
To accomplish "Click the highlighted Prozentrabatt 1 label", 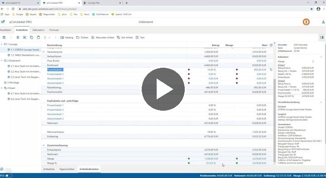I will pyautogui.click(x=55, y=70).
